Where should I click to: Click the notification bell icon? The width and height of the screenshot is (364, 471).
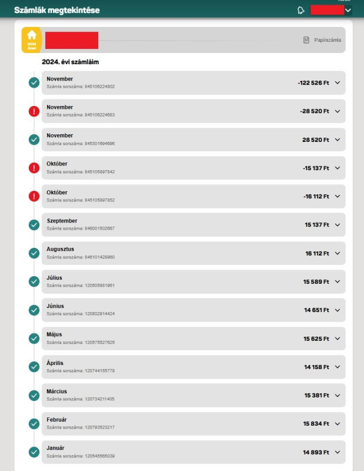tap(301, 10)
